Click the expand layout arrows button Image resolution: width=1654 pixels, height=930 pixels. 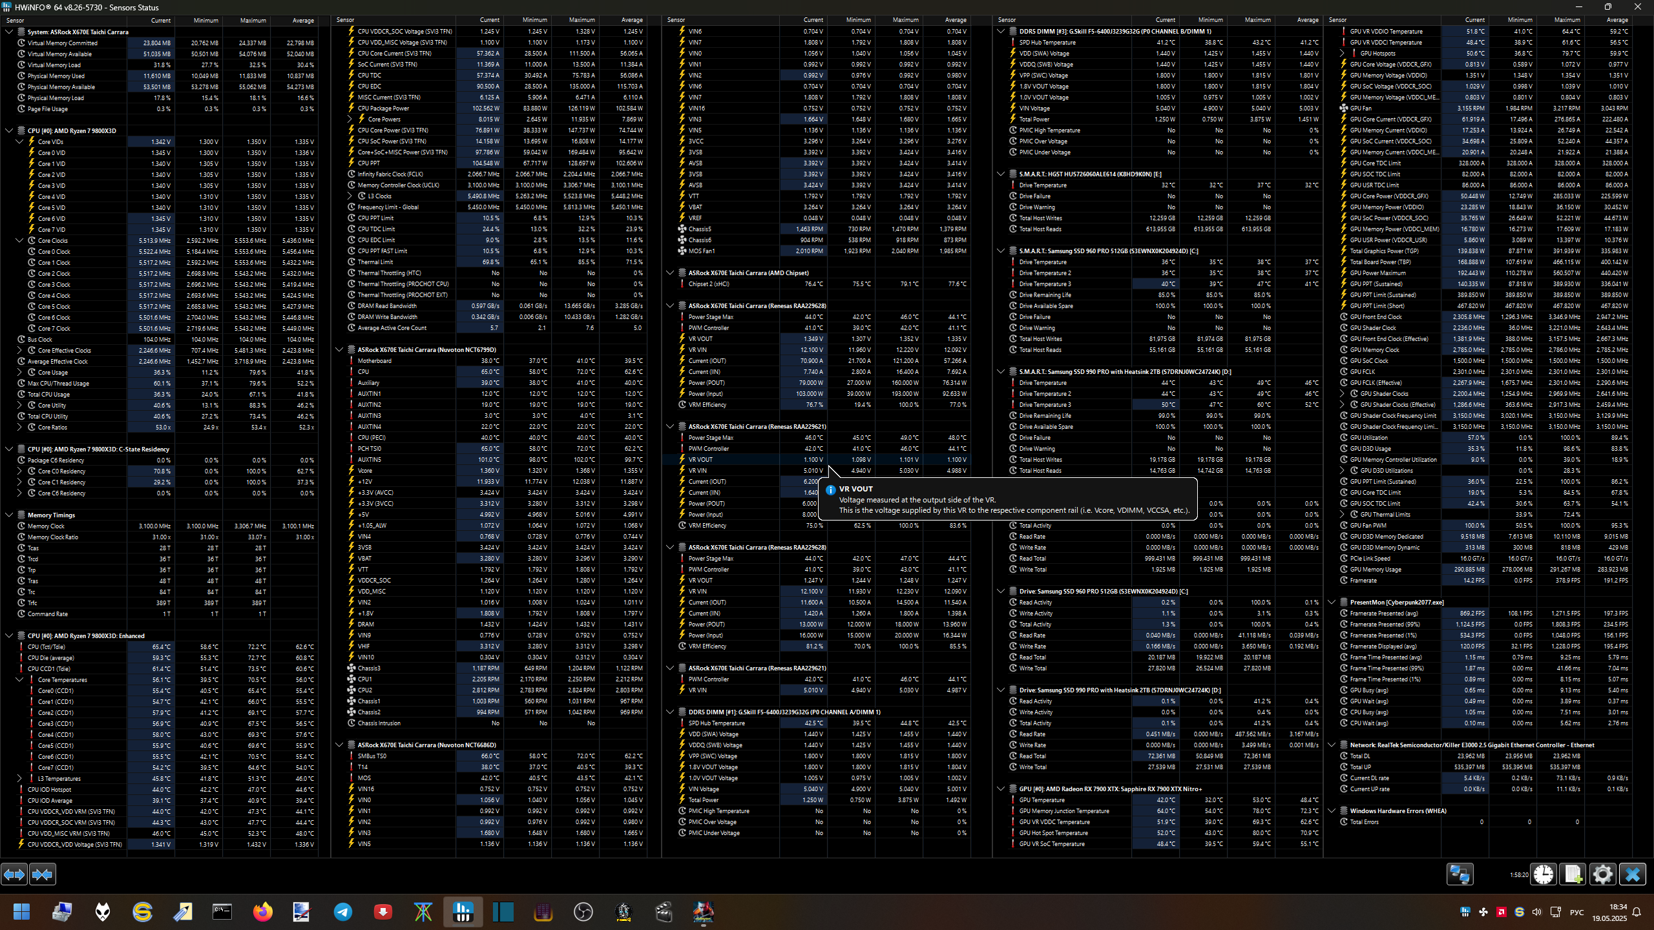[14, 874]
